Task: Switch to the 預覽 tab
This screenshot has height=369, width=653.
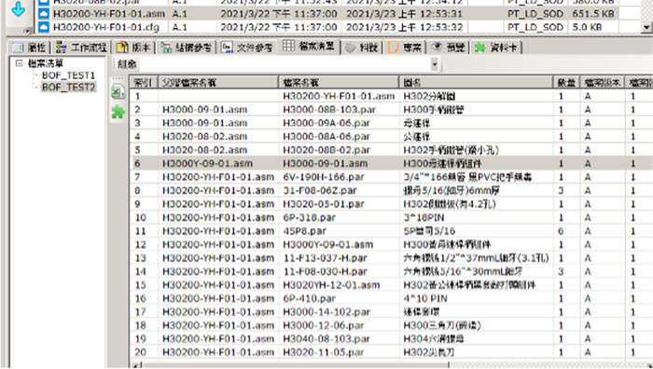Action: [448, 48]
